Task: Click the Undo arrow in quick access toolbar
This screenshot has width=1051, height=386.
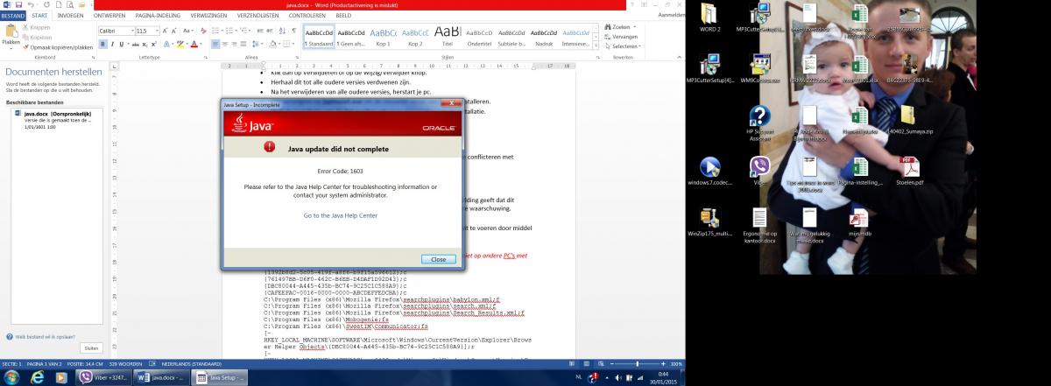Action: point(31,4)
